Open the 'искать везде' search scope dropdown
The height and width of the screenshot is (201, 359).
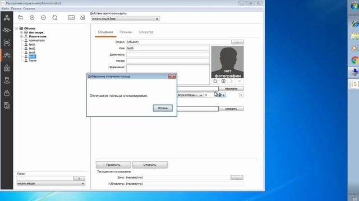(x=51, y=184)
